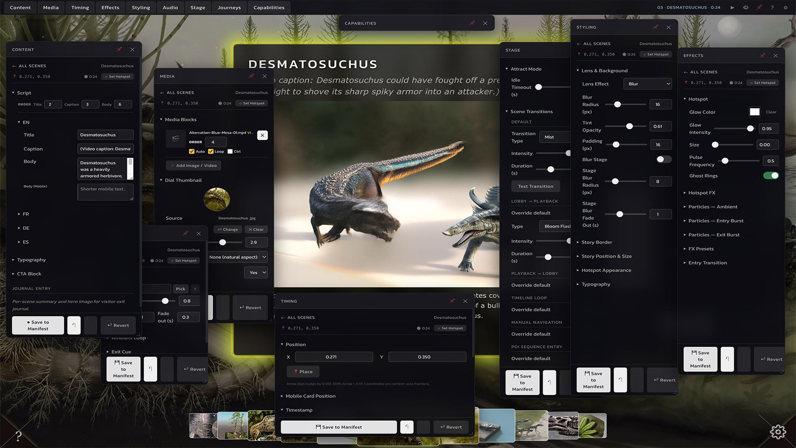The image size is (796, 448).
Task: Open help question mark in top bar
Action: 772,7
